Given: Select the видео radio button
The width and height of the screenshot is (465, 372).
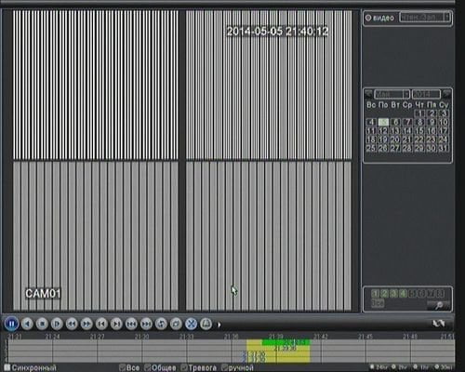Looking at the screenshot, I should click(368, 18).
